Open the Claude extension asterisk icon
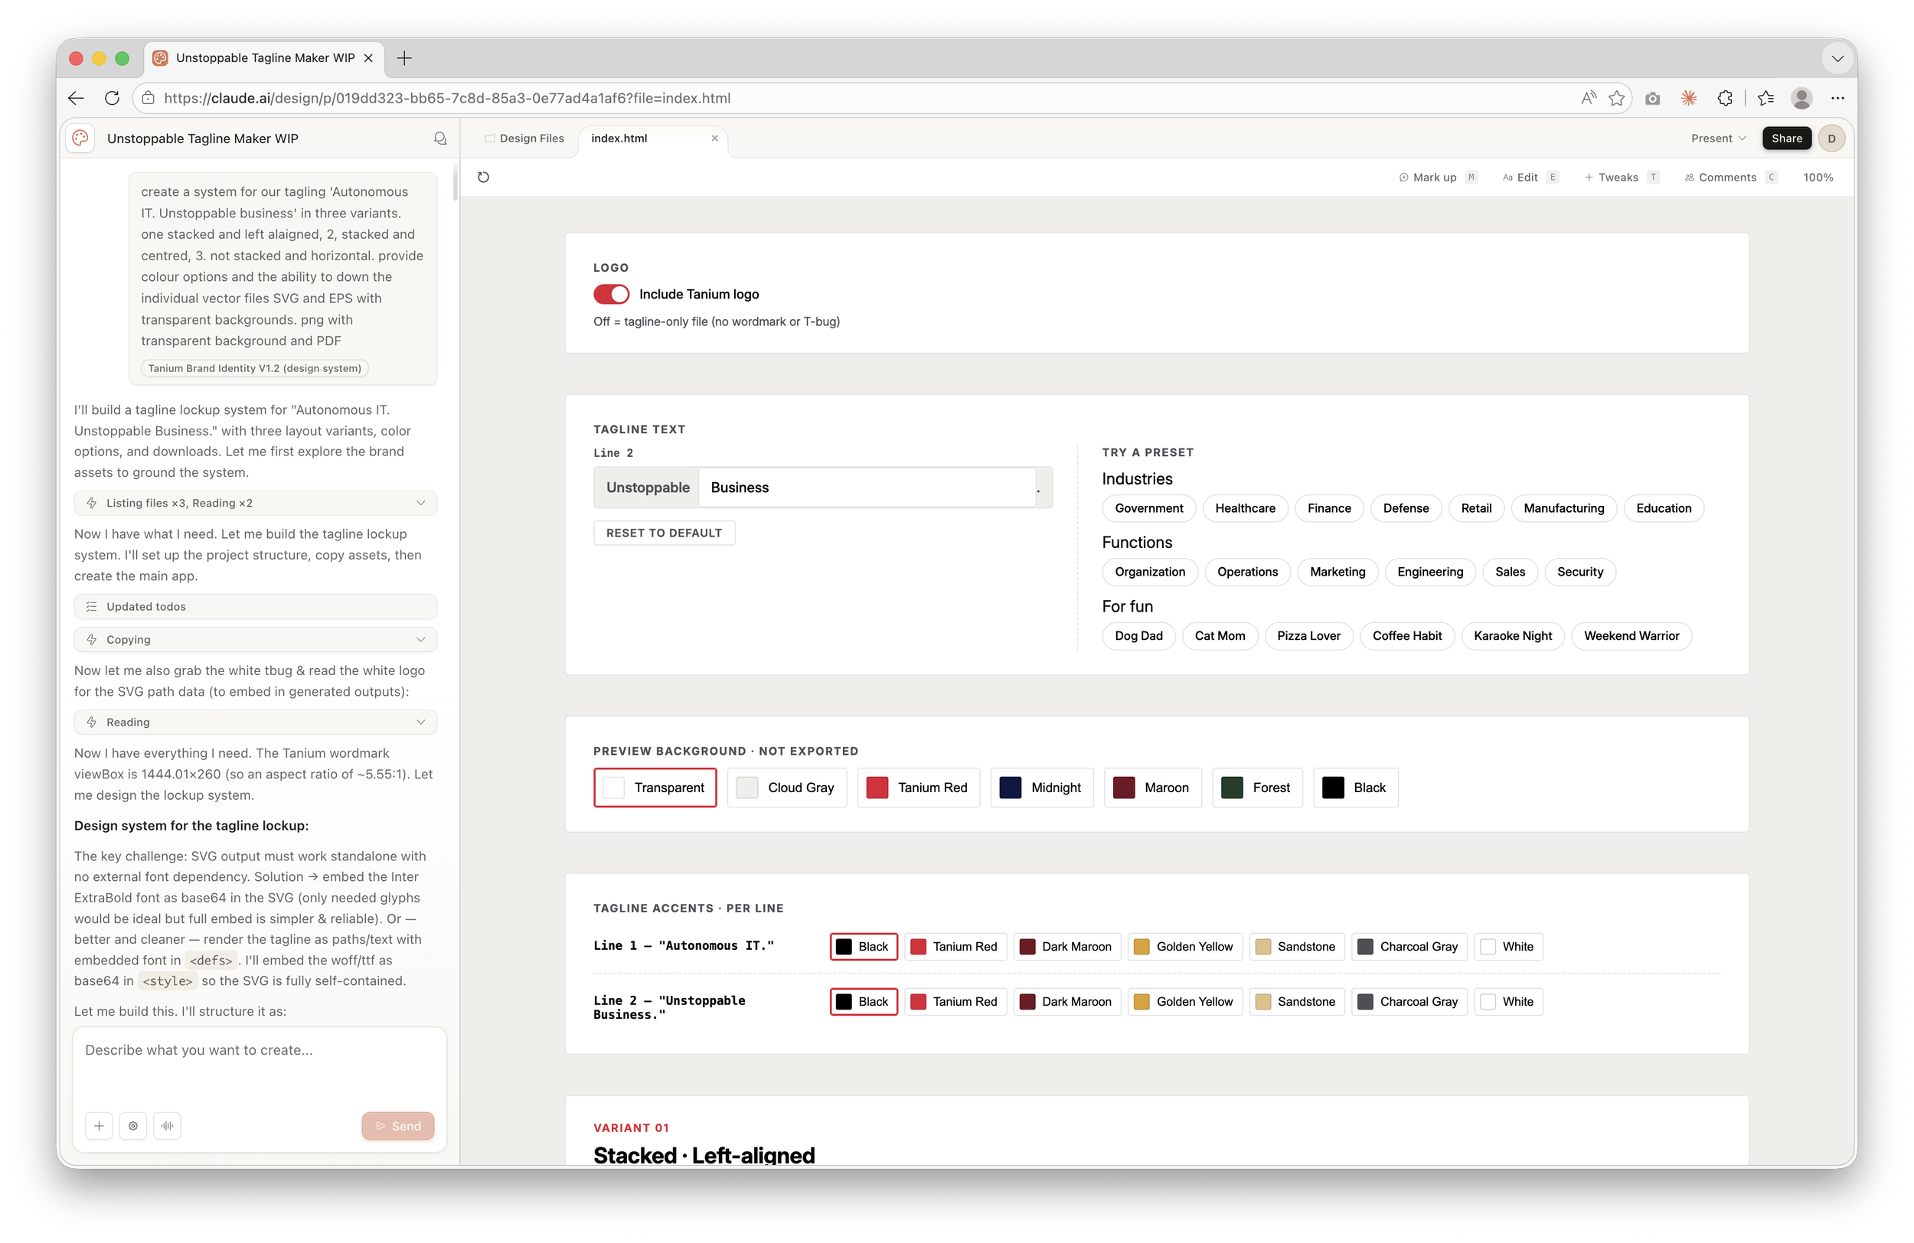 click(x=1689, y=98)
